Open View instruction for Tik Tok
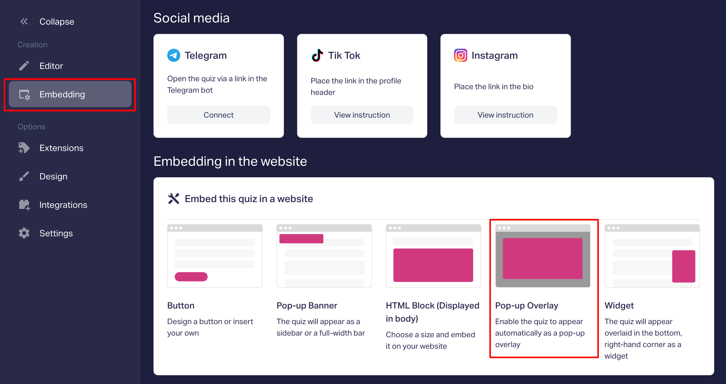 point(362,115)
